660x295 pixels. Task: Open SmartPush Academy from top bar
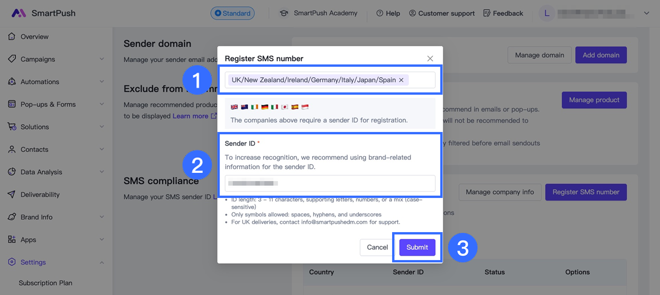(318, 13)
